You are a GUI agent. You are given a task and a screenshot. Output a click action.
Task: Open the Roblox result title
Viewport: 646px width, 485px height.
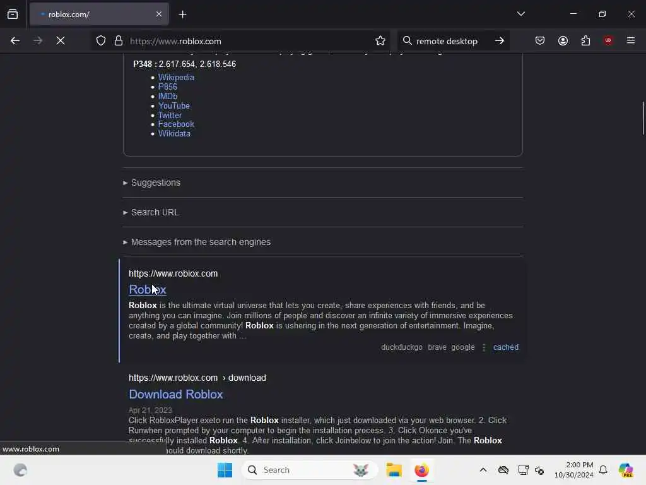pyautogui.click(x=148, y=289)
